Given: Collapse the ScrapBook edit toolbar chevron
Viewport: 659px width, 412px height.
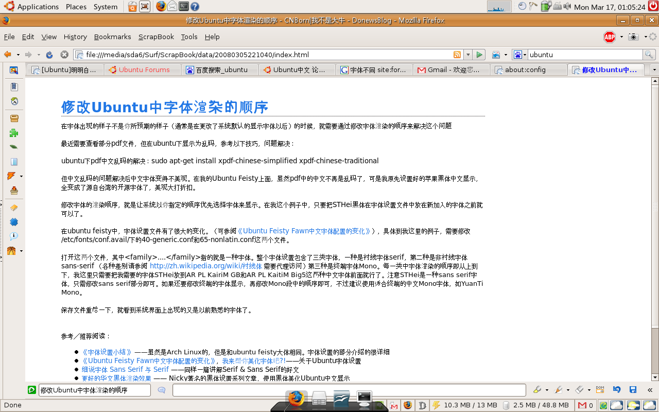Looking at the screenshot, I should pyautogui.click(x=650, y=390).
